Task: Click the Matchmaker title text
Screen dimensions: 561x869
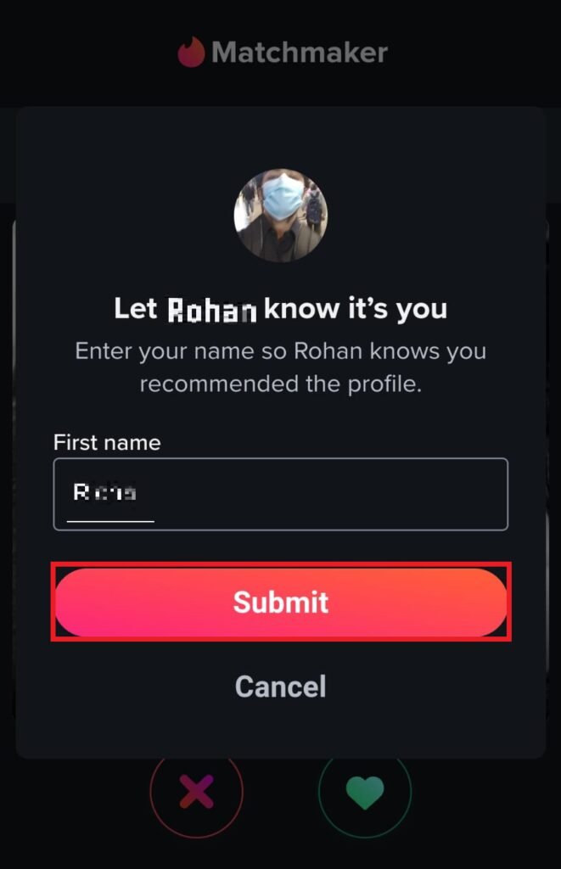Action: pos(300,53)
